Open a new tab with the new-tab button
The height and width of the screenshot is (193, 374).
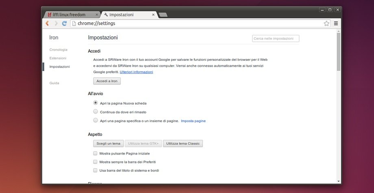163,15
